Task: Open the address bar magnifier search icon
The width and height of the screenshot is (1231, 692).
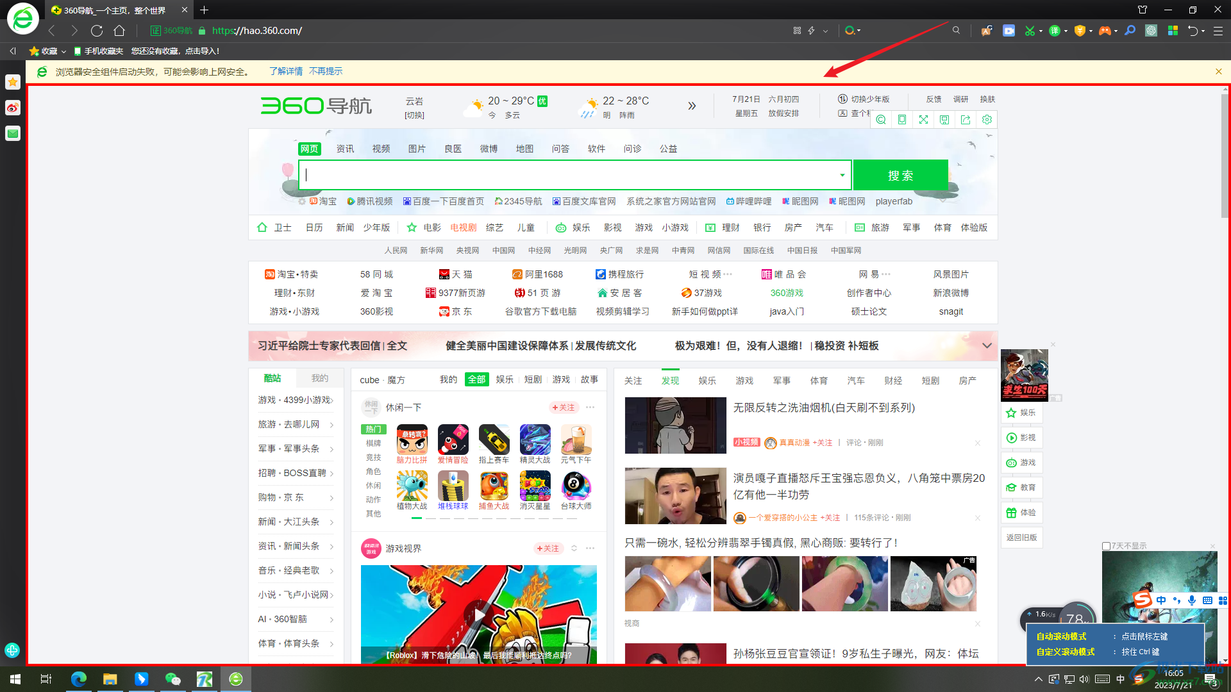Action: pyautogui.click(x=956, y=31)
